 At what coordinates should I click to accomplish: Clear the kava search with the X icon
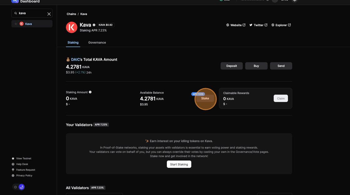tap(49, 14)
